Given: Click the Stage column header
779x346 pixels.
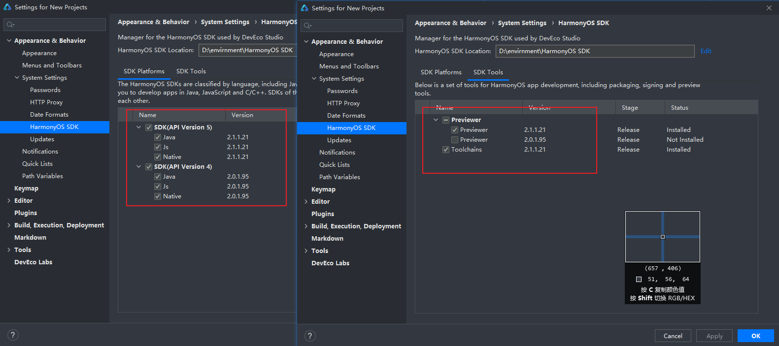Looking at the screenshot, I should [x=630, y=108].
